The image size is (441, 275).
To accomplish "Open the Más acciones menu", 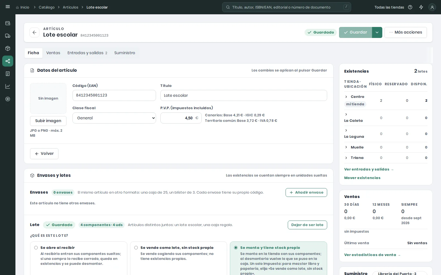I will (x=406, y=32).
